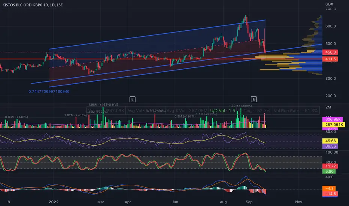349x206 pixels.
Task: Select the red 411.5 price line label
Action: [x=330, y=59]
